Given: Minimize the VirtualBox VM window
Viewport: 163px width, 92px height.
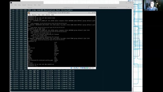Looking at the screenshot, I should pyautogui.click(x=91, y=13).
